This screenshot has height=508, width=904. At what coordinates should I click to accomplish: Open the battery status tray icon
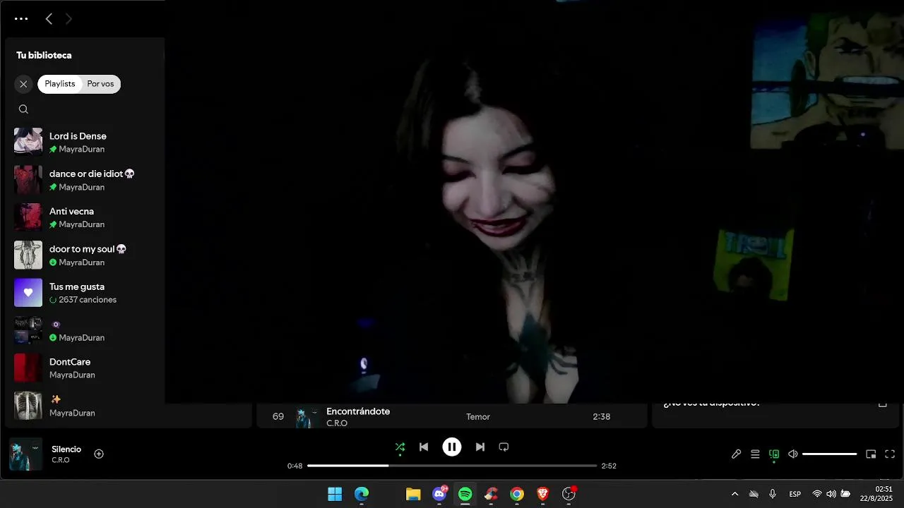[x=845, y=494]
